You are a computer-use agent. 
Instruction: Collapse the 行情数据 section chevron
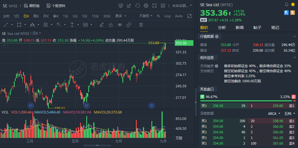click(x=295, y=36)
